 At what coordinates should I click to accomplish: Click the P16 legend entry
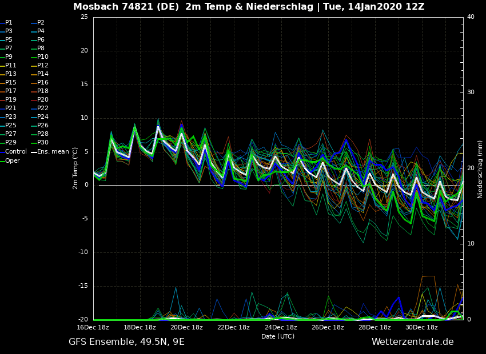[42, 83]
